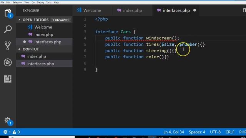Click the EXPLORER panel title
The height and width of the screenshot is (138, 246).
pyautogui.click(x=31, y=11)
